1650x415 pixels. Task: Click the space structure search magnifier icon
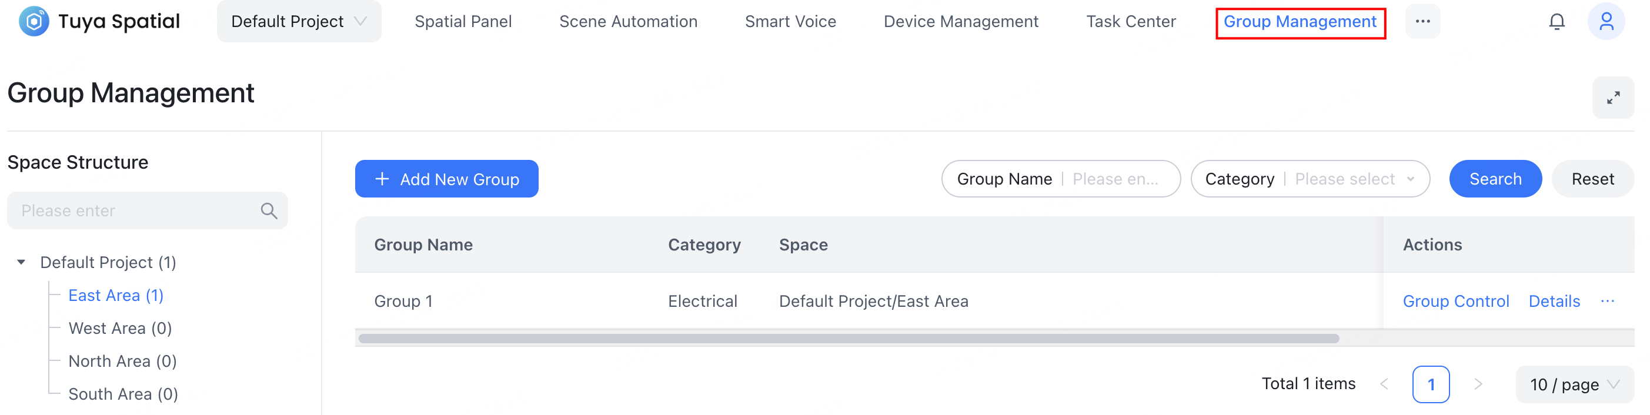coord(269,210)
